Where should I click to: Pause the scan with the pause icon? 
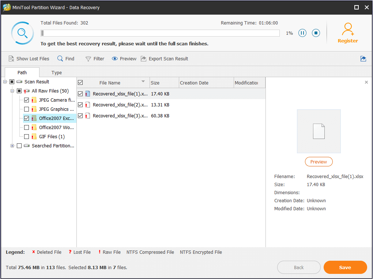(x=302, y=33)
